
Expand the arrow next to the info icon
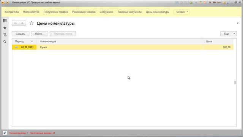228,3
